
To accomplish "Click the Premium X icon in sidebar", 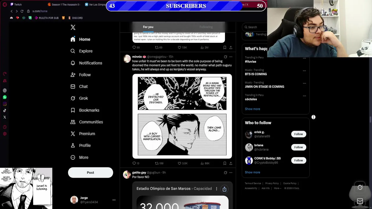I will click(73, 134).
